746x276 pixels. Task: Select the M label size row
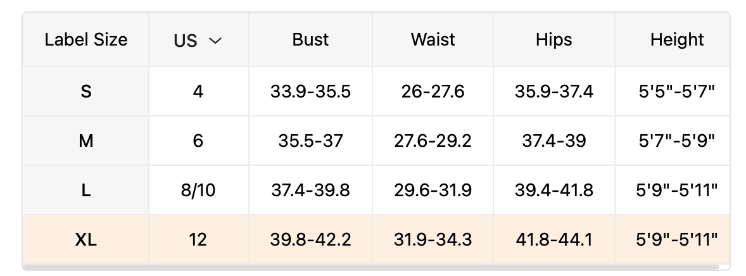click(x=86, y=141)
